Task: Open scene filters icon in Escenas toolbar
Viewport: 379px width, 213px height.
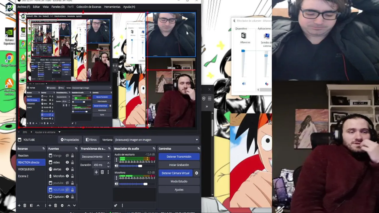Action: [x=31, y=205]
